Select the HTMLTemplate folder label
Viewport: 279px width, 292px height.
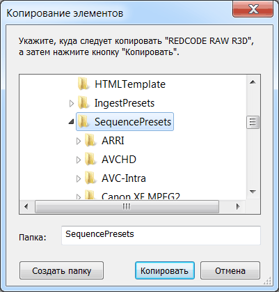130,84
